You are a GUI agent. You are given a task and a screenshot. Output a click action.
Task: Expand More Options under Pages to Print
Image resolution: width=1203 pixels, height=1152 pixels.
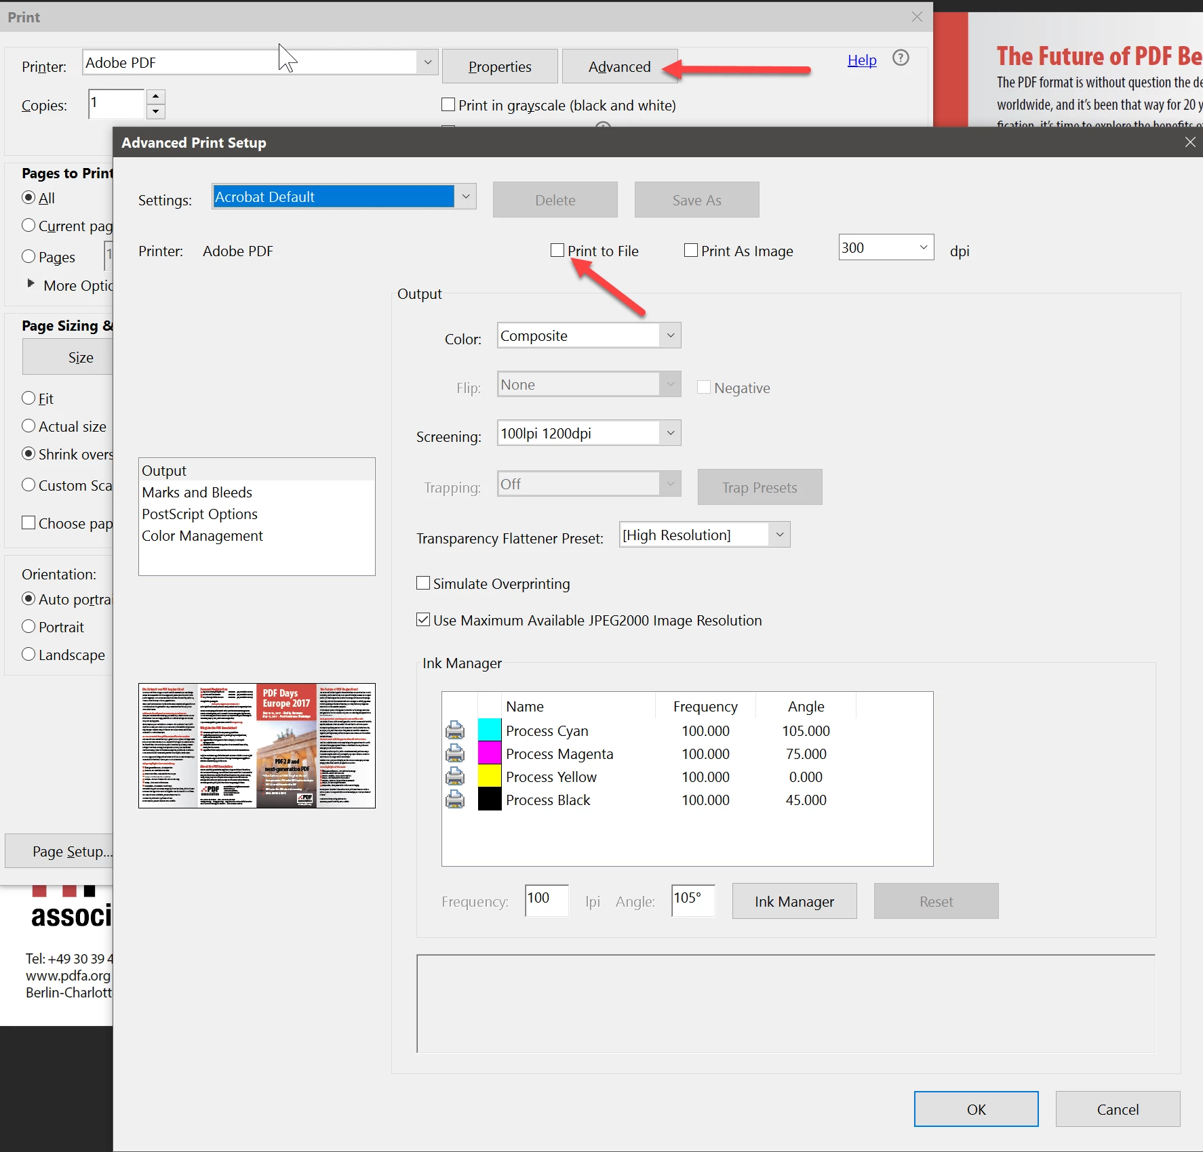coord(31,283)
